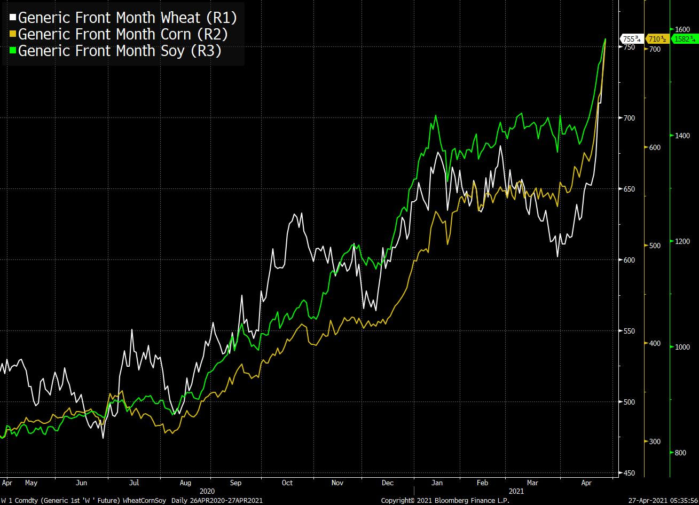Click the 700 label on white wheat axis
Viewport: 699px width, 505px height.
coord(629,118)
